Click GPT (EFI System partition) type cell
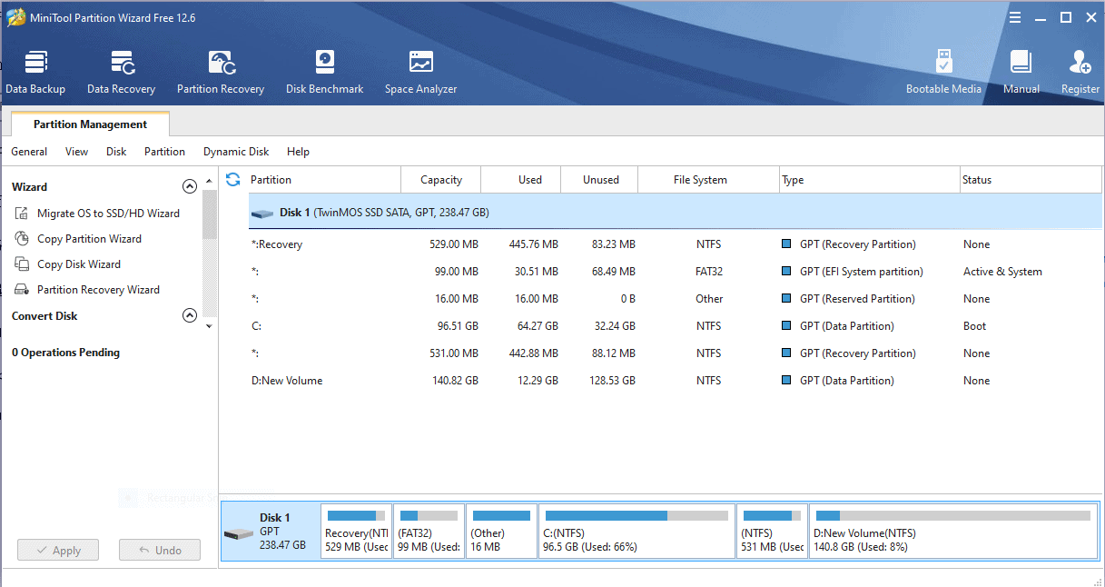This screenshot has width=1105, height=587. (x=861, y=272)
